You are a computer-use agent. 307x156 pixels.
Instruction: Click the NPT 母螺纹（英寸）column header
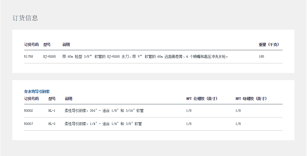251,99
